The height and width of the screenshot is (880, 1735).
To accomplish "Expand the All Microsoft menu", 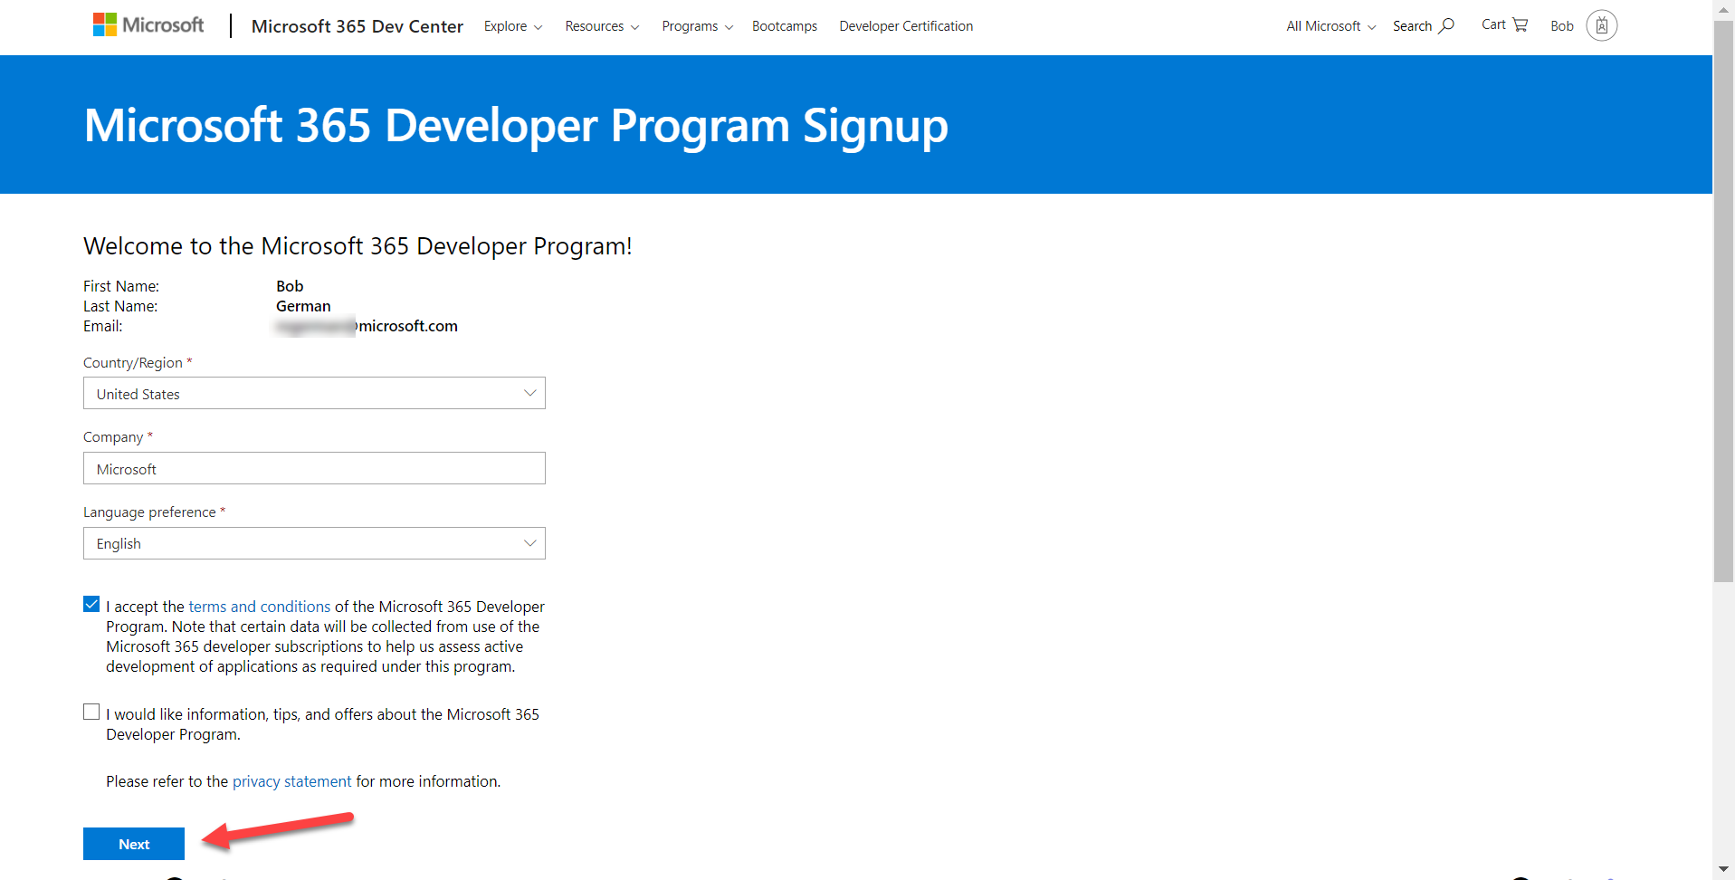I will point(1330,26).
